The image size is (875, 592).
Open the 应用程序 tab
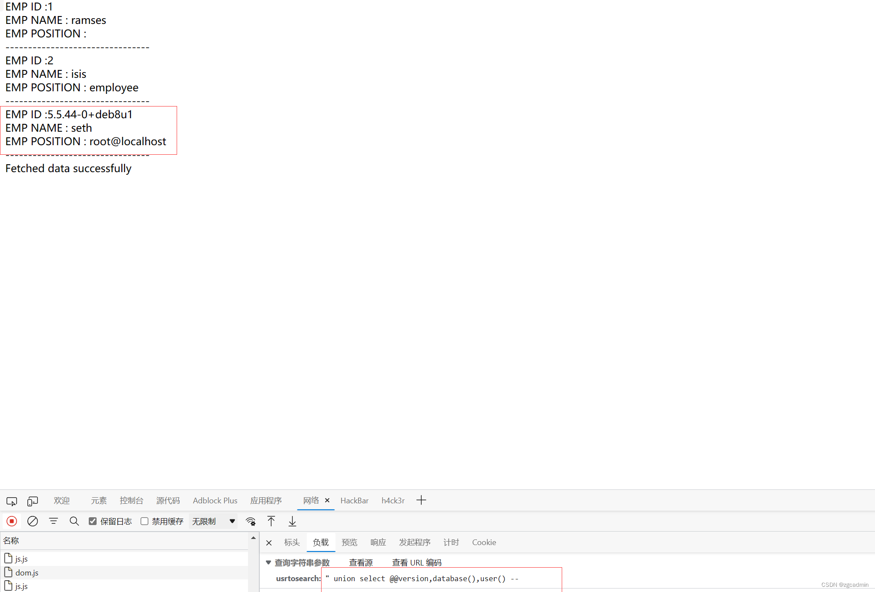coord(266,500)
